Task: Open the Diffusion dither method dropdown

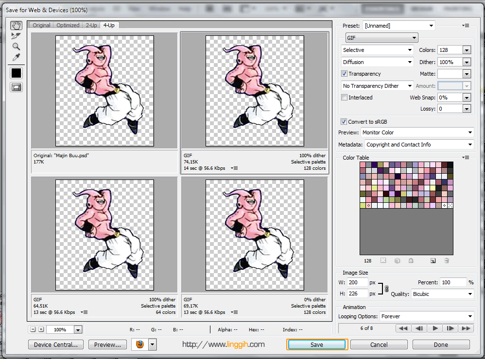Action: coord(378,62)
